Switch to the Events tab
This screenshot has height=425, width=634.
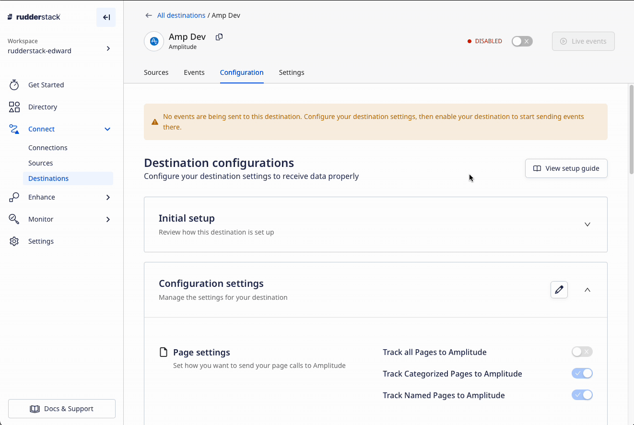point(194,72)
